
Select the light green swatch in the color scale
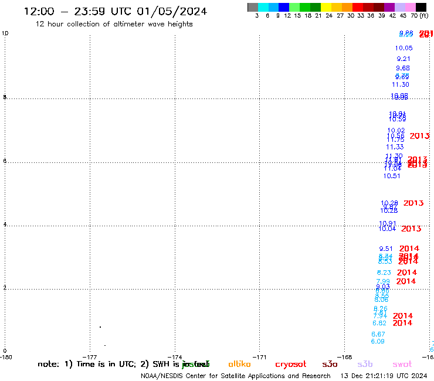click(x=294, y=7)
